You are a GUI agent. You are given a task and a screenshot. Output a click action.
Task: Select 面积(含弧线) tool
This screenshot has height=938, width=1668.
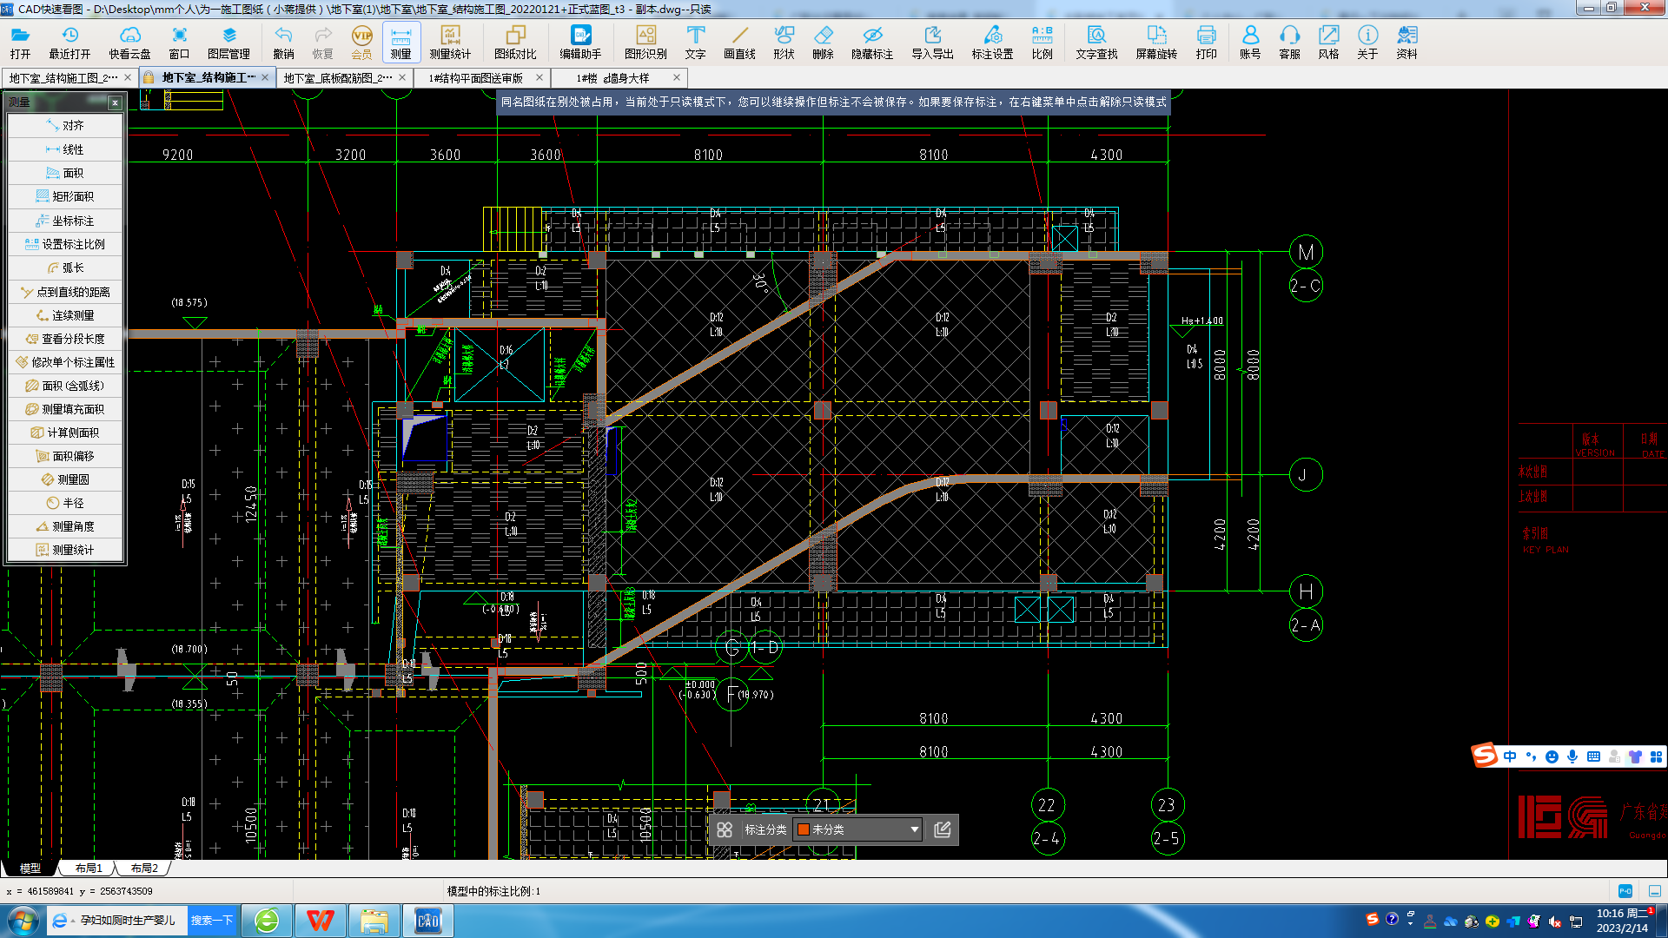[65, 386]
